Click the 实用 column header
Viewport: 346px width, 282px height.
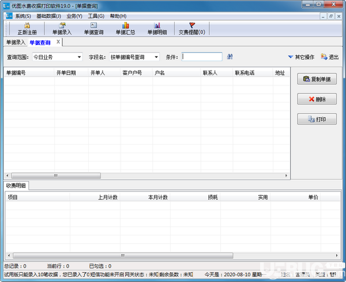(245, 197)
